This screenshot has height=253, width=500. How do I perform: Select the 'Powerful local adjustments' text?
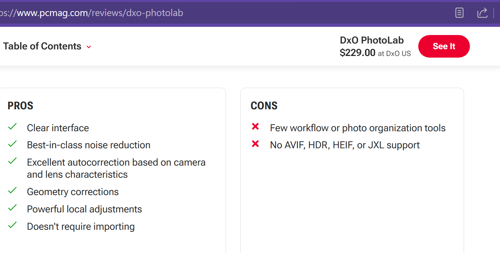click(84, 209)
